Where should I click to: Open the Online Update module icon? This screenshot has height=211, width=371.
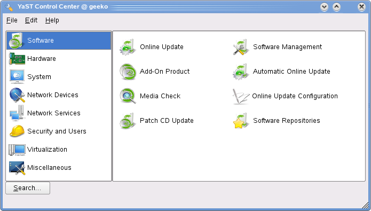pos(128,47)
